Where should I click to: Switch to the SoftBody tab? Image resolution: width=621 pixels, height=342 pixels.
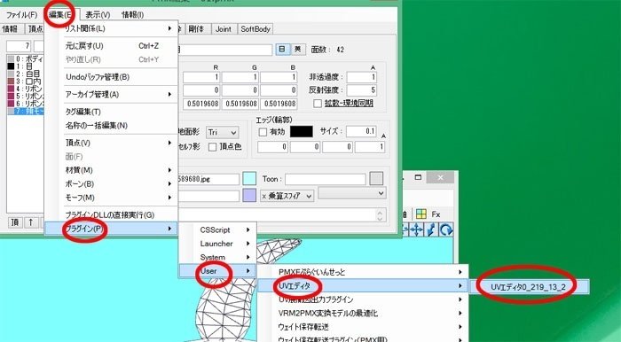[x=255, y=29]
